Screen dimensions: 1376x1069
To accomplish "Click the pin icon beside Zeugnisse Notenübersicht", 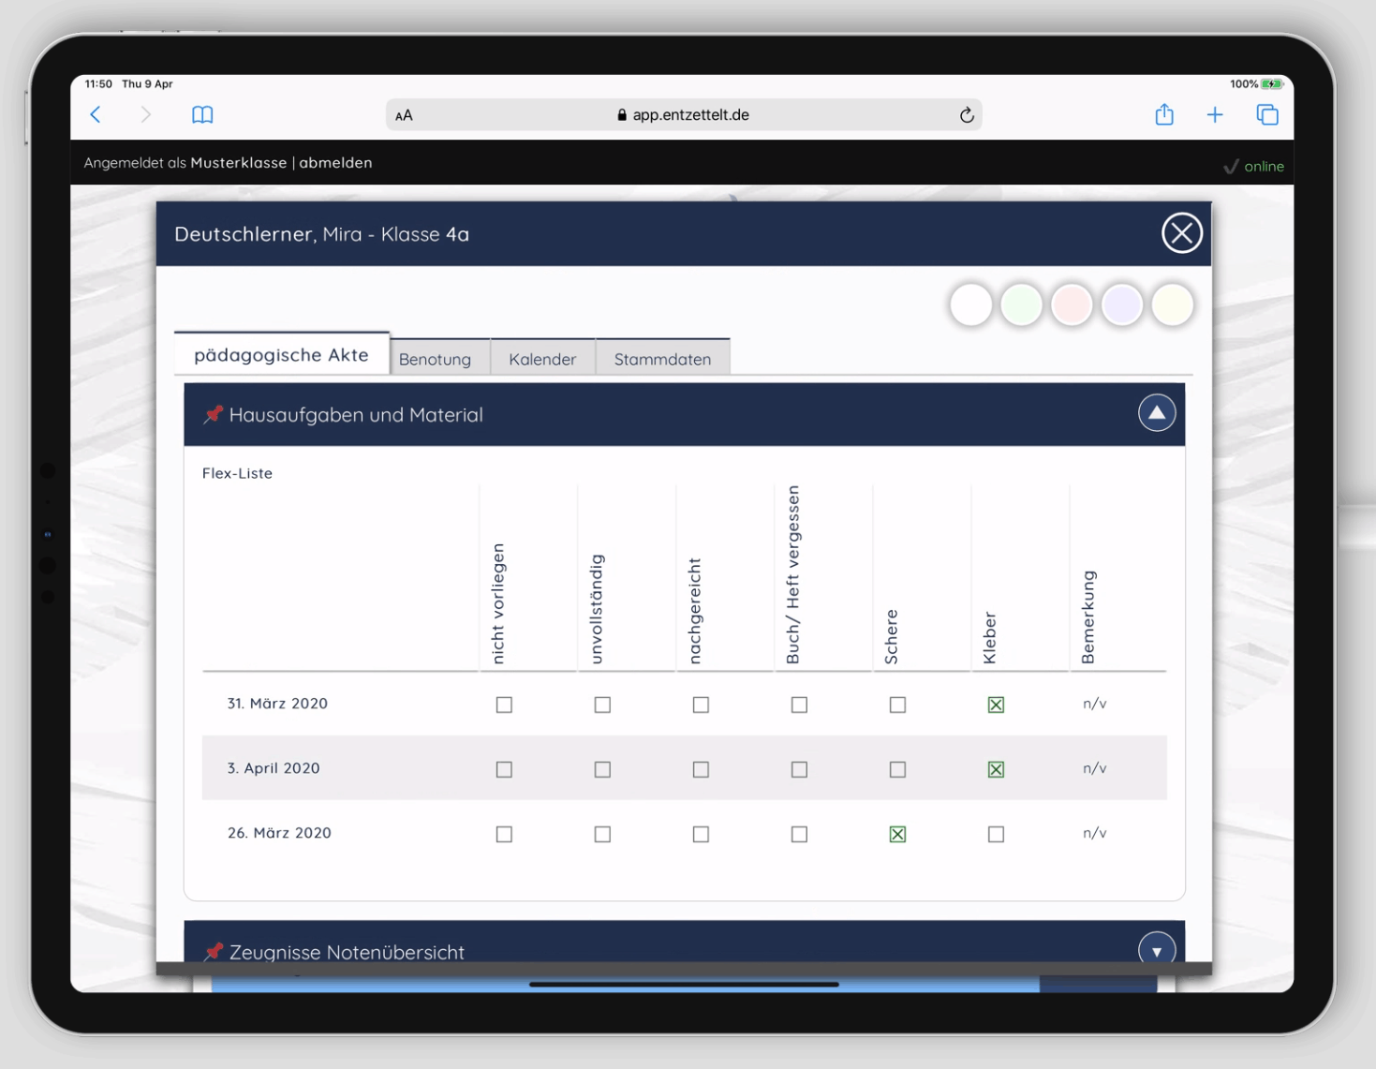I will [214, 951].
